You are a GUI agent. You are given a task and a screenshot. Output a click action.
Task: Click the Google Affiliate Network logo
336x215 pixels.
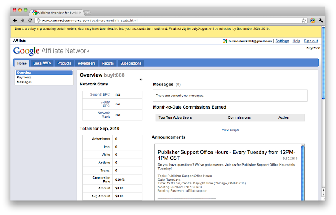pyautogui.click(x=51, y=51)
